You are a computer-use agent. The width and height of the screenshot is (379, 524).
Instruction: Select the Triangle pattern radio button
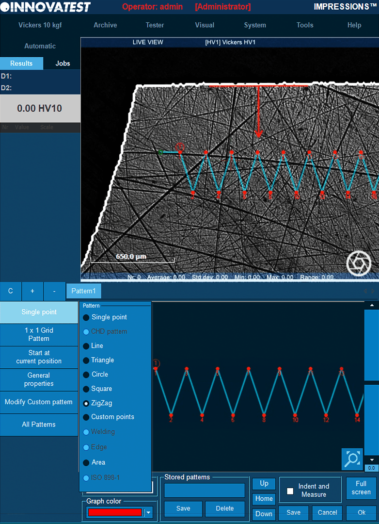[x=86, y=360]
